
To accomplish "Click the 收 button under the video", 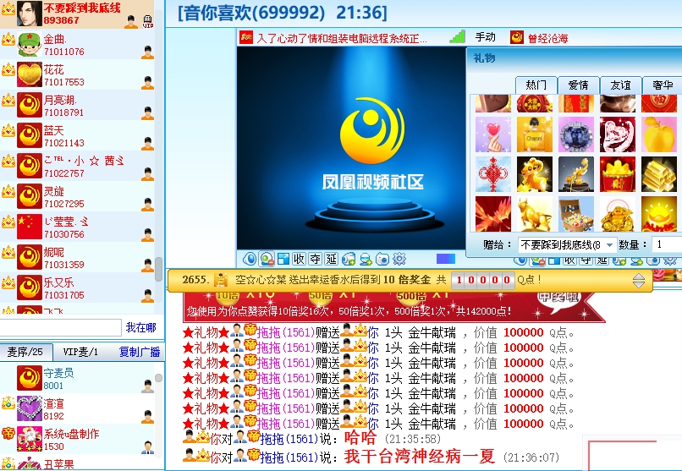I will pyautogui.click(x=299, y=259).
